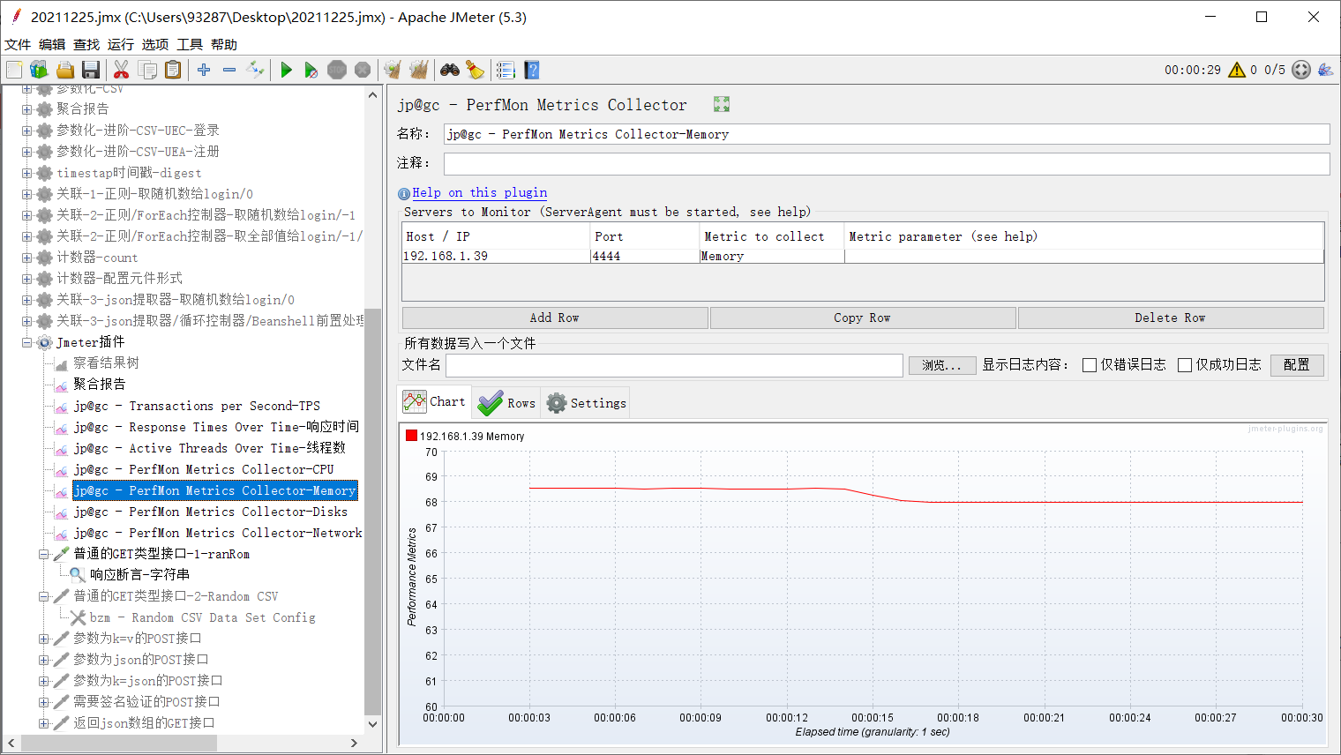Collapse 普通的GET类型接口-2-Random CSV node
Image resolution: width=1341 pixels, height=755 pixels.
tap(43, 596)
